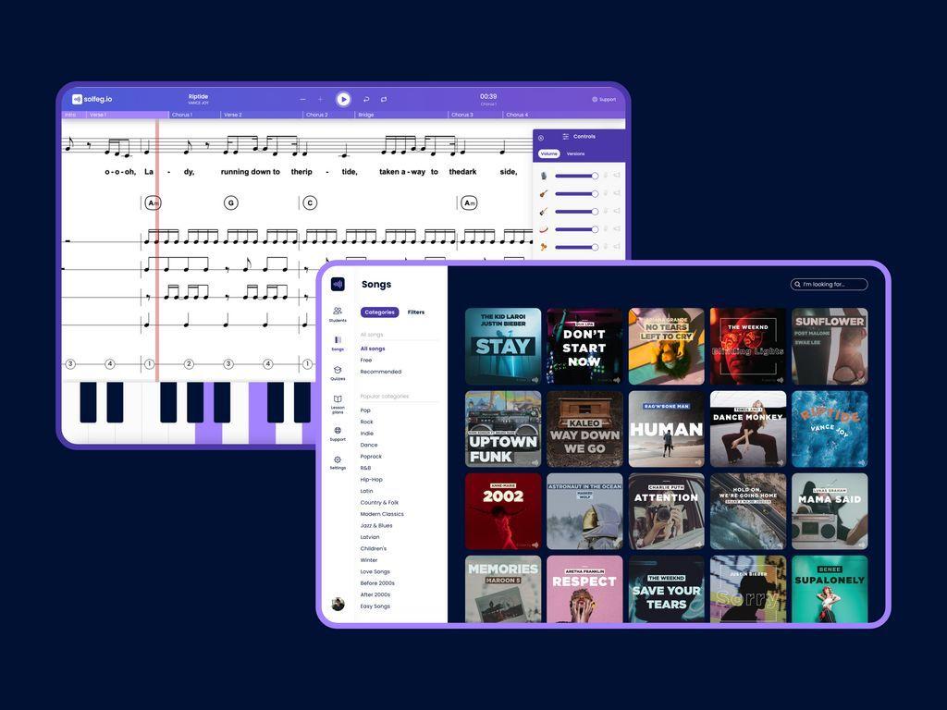Select the Recommended category
This screenshot has width=947, height=710.
click(380, 372)
